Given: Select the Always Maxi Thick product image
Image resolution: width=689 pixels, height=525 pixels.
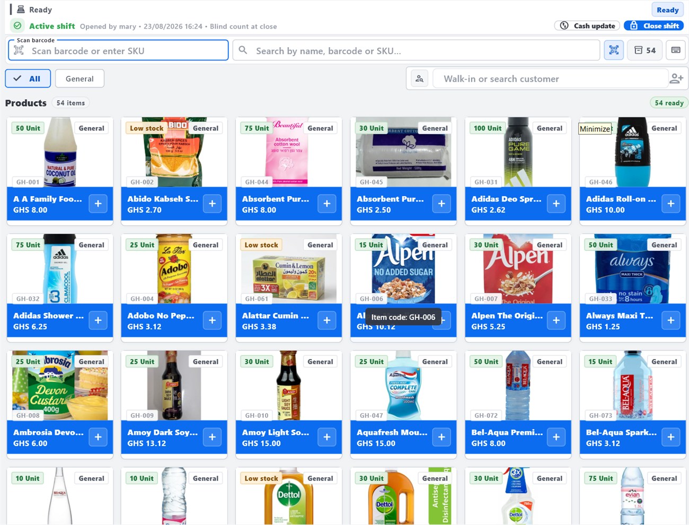Looking at the screenshot, I should [x=632, y=268].
